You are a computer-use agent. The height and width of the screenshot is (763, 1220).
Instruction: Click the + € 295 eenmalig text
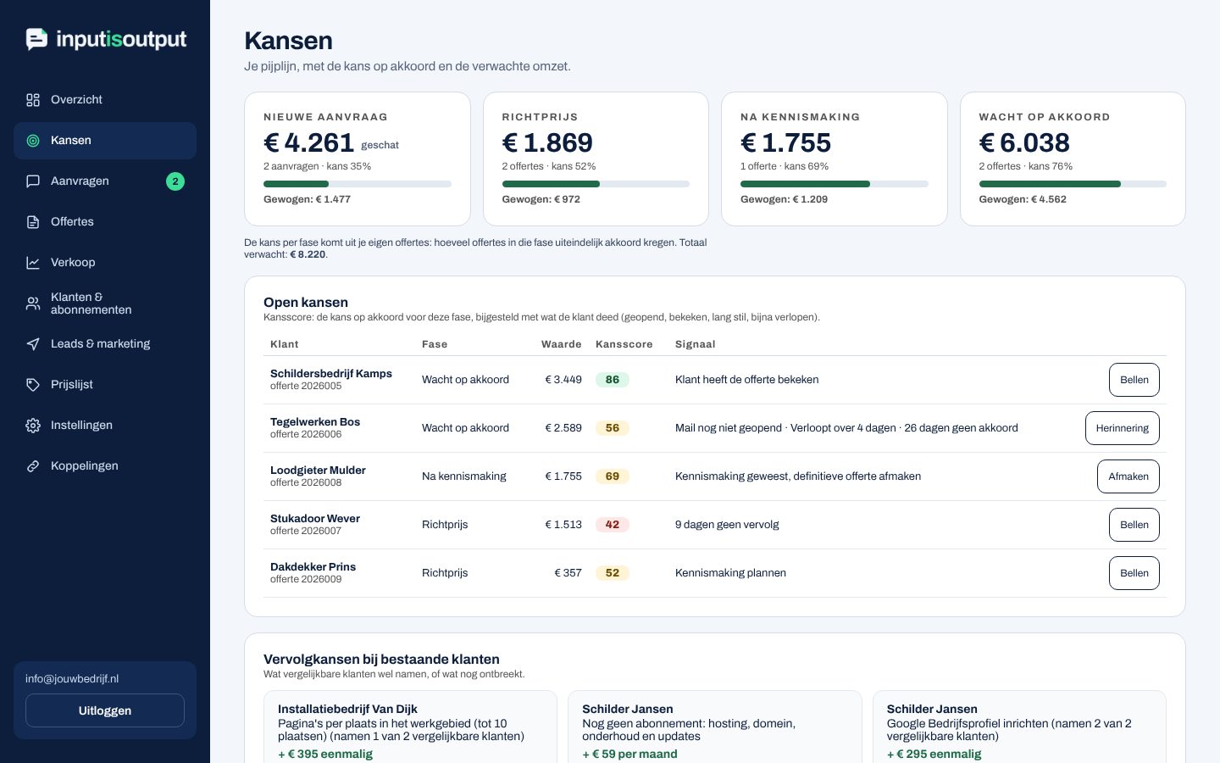(934, 754)
